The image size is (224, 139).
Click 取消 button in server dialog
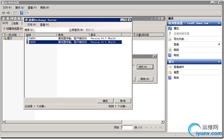coord(123,101)
